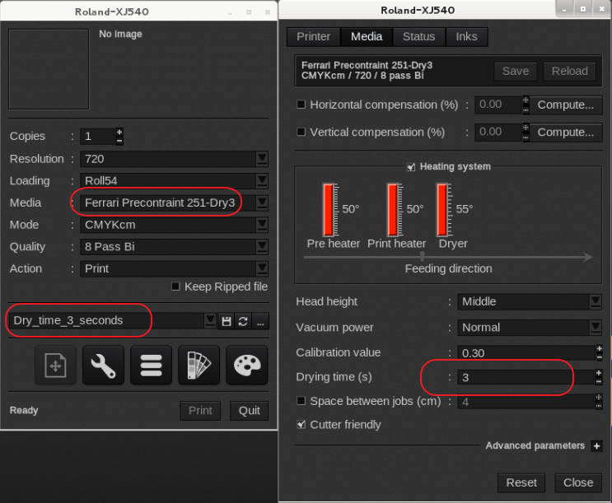Image resolution: width=612 pixels, height=503 pixels.
Task: Expand the Head height dropdown
Action: [x=595, y=302]
